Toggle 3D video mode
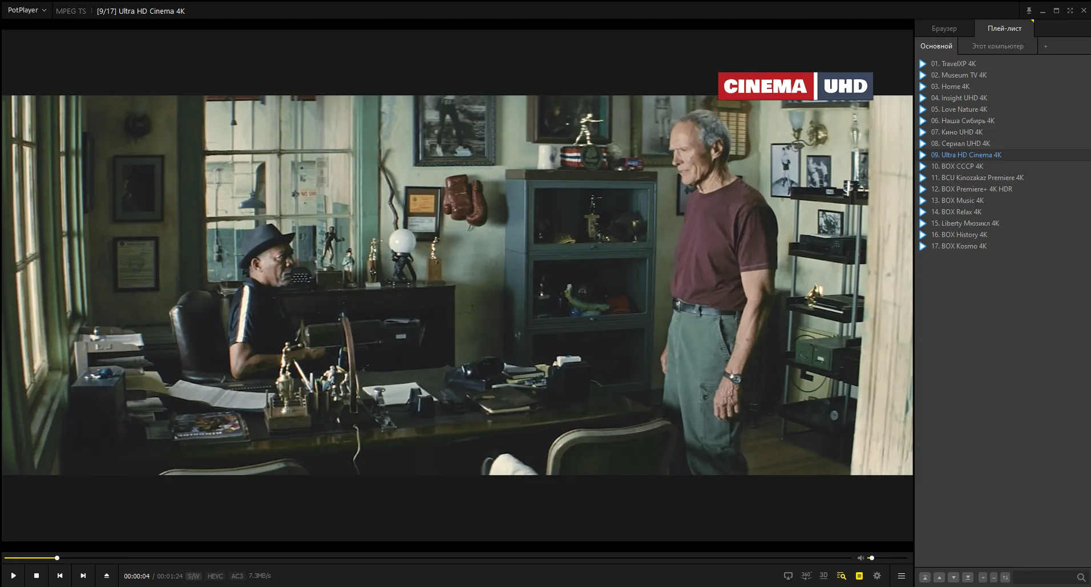 point(823,576)
